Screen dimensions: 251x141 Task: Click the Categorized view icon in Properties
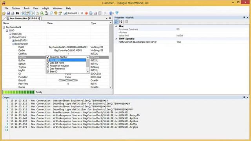click(x=116, y=22)
